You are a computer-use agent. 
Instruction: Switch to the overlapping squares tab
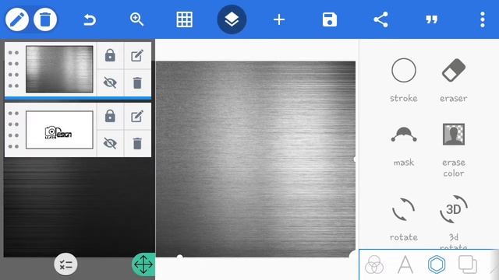[468, 264]
